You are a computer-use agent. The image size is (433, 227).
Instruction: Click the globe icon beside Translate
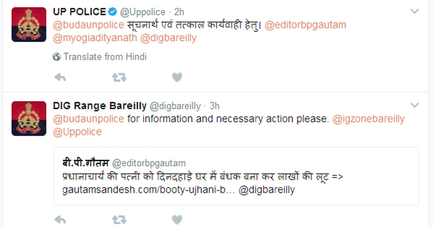(57, 57)
